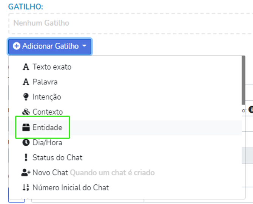Choose Dia/Hora from the menu
Viewport: 253px width, 204px height.
pos(47,143)
